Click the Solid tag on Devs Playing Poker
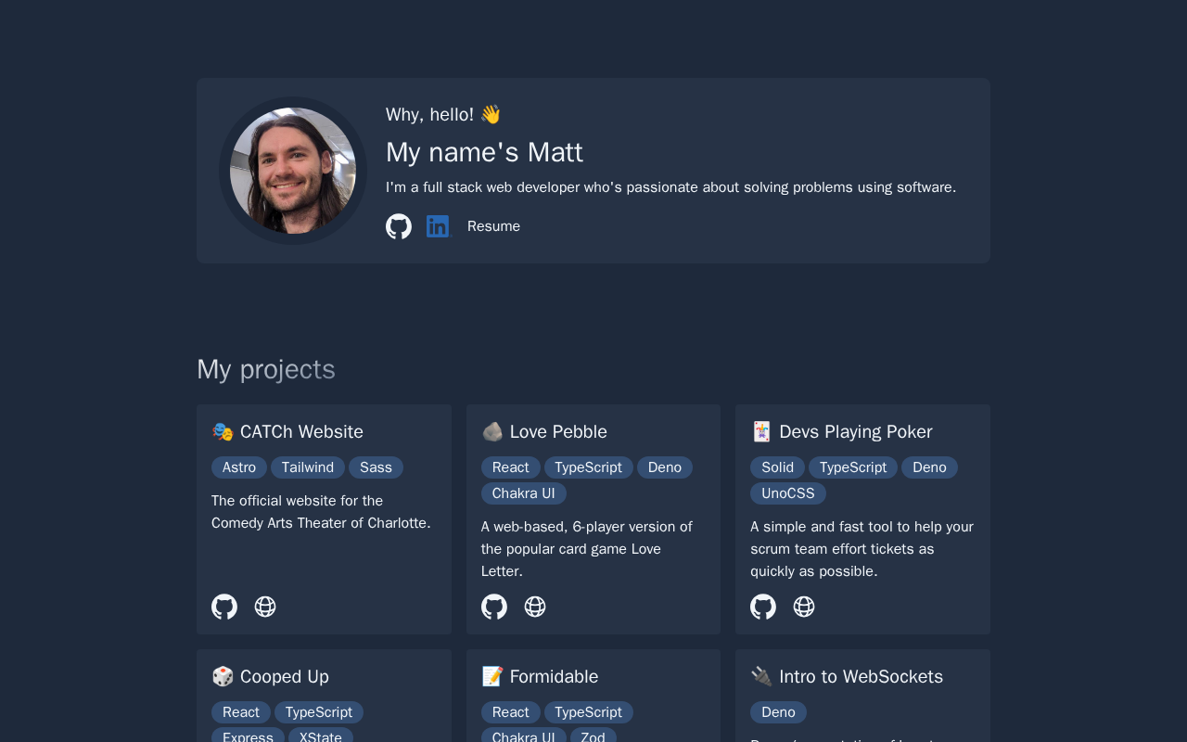 pyautogui.click(x=777, y=467)
